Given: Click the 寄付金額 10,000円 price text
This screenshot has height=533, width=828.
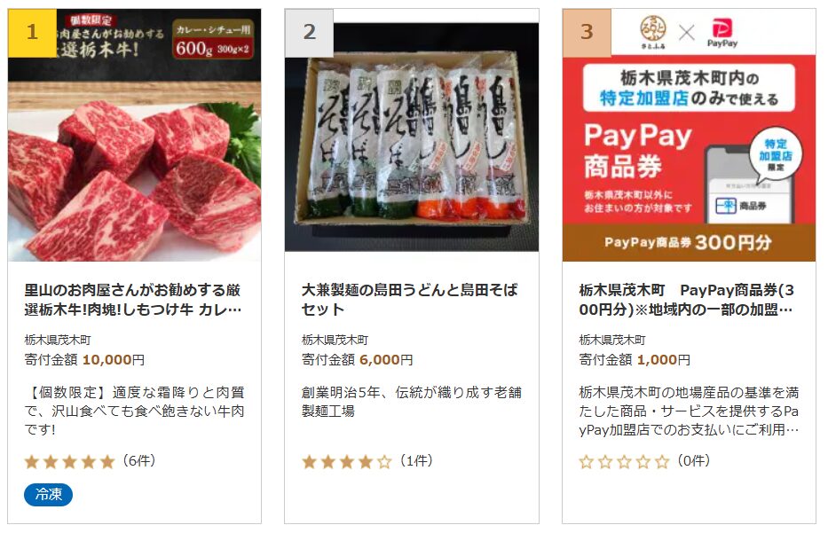Looking at the screenshot, I should [x=84, y=360].
